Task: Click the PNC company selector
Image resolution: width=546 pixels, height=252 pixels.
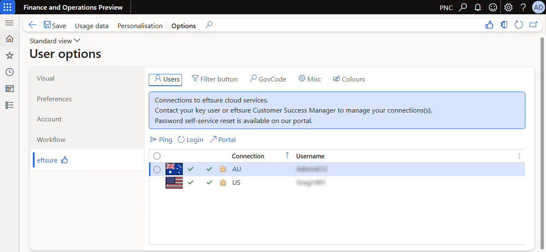Action: [446, 8]
